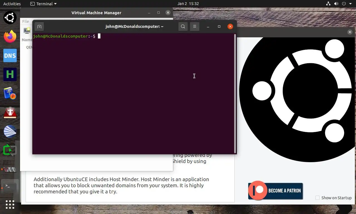The height and width of the screenshot is (214, 356).
Task: Open the red cross book app in dock
Action: [x=10, y=112]
